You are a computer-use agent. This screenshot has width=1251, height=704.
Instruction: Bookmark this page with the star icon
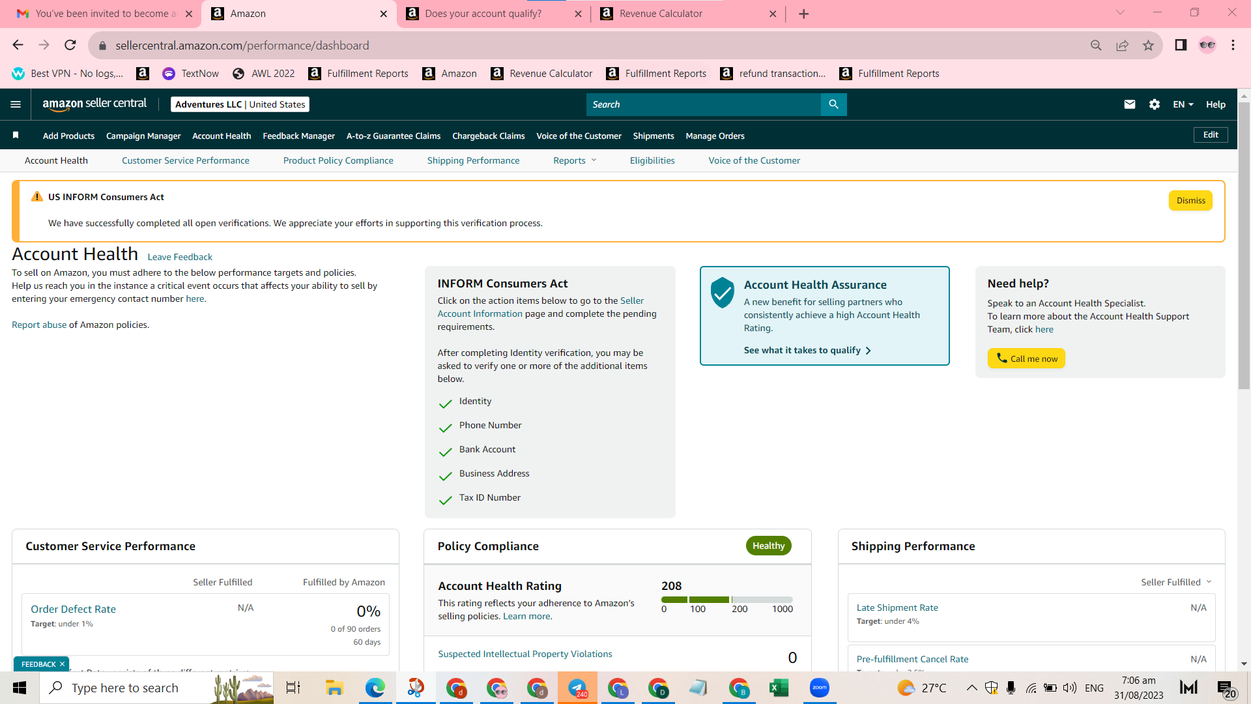pyautogui.click(x=1148, y=45)
